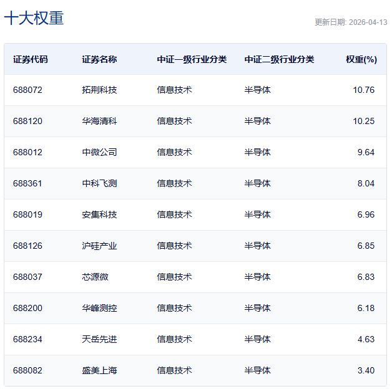
Task: Select the 拓荆科技 security name
Action: 99,90
